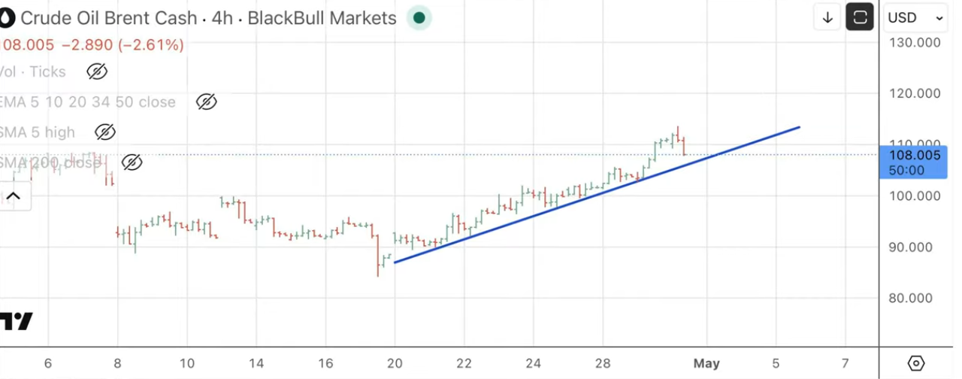Image resolution: width=962 pixels, height=379 pixels.
Task: Select the Vol Ticks legend label
Action: [33, 72]
